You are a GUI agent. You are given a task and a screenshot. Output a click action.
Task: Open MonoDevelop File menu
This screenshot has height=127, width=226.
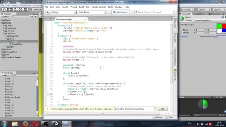[x=46, y=7]
